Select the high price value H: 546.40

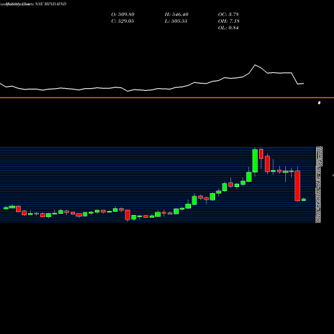pyautogui.click(x=176, y=15)
